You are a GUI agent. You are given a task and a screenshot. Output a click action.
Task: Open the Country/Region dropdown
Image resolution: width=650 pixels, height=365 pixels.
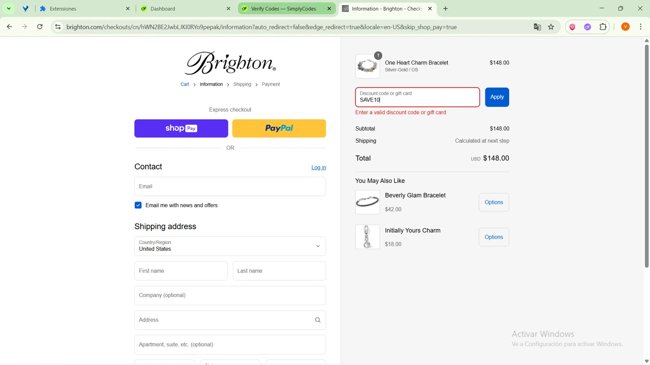[230, 246]
